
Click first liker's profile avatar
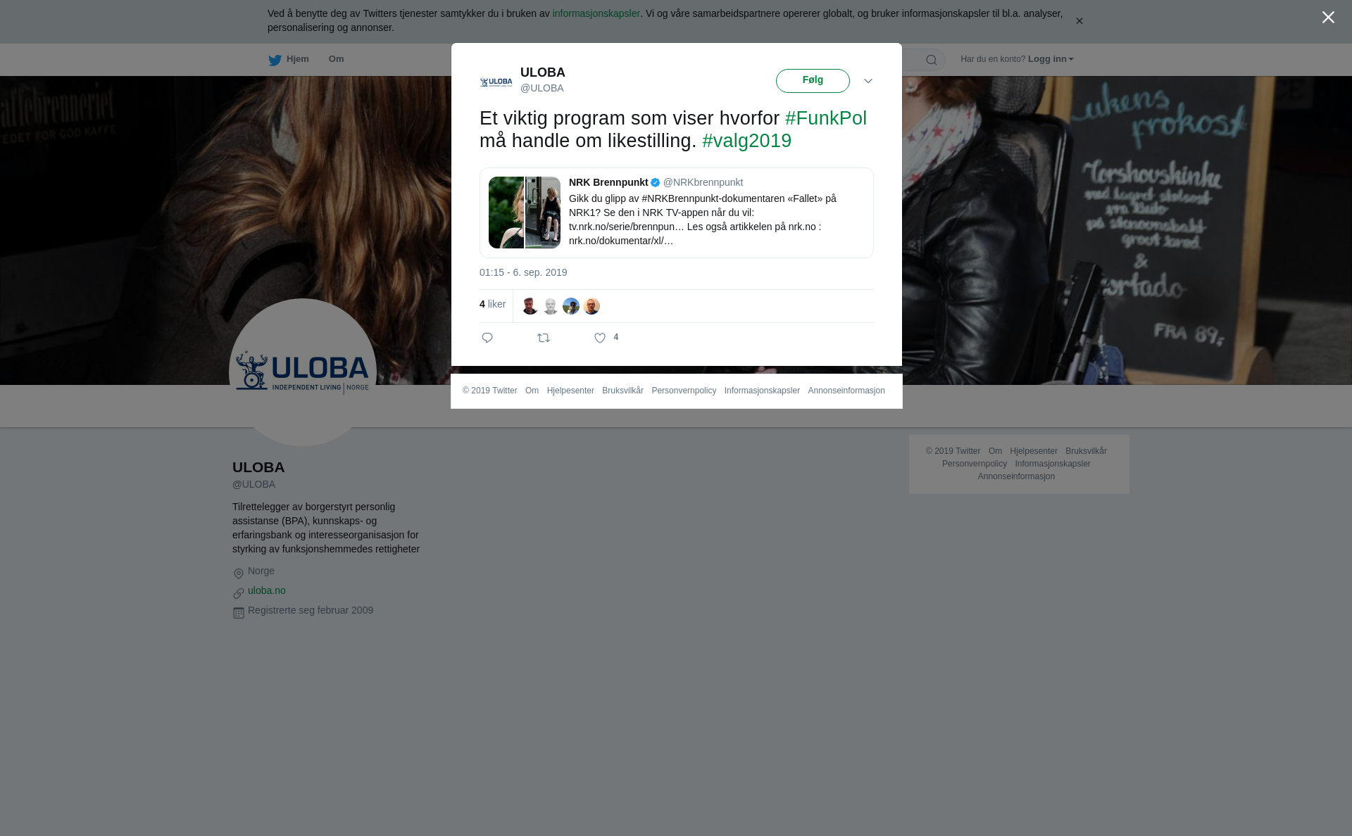click(530, 306)
